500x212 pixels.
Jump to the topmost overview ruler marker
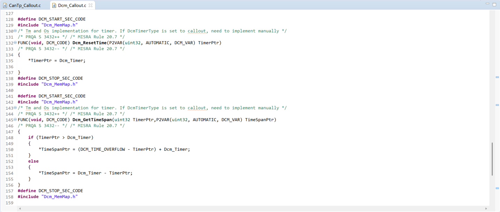497,77
